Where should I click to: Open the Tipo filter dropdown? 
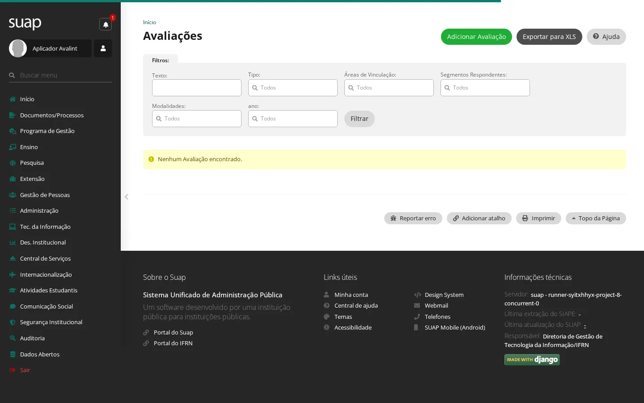[293, 88]
